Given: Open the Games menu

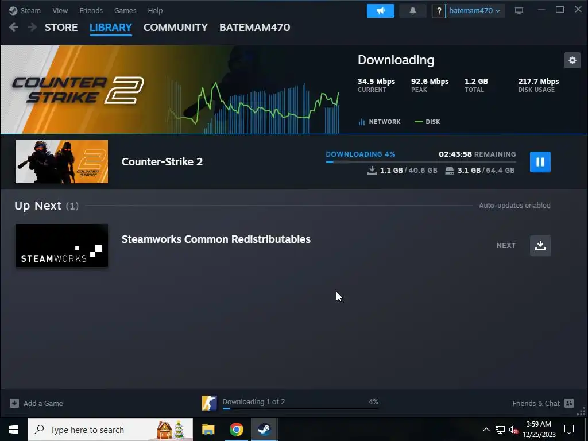Looking at the screenshot, I should pyautogui.click(x=125, y=10).
